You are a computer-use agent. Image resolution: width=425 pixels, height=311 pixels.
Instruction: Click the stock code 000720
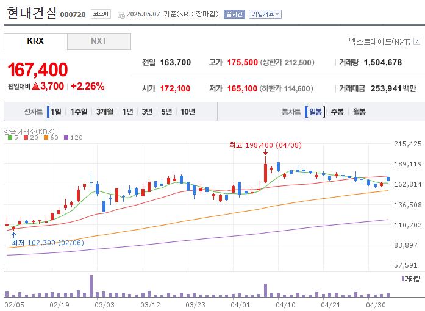pyautogui.click(x=73, y=15)
